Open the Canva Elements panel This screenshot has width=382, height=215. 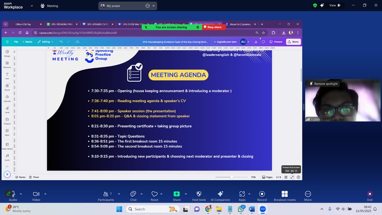tap(7, 64)
